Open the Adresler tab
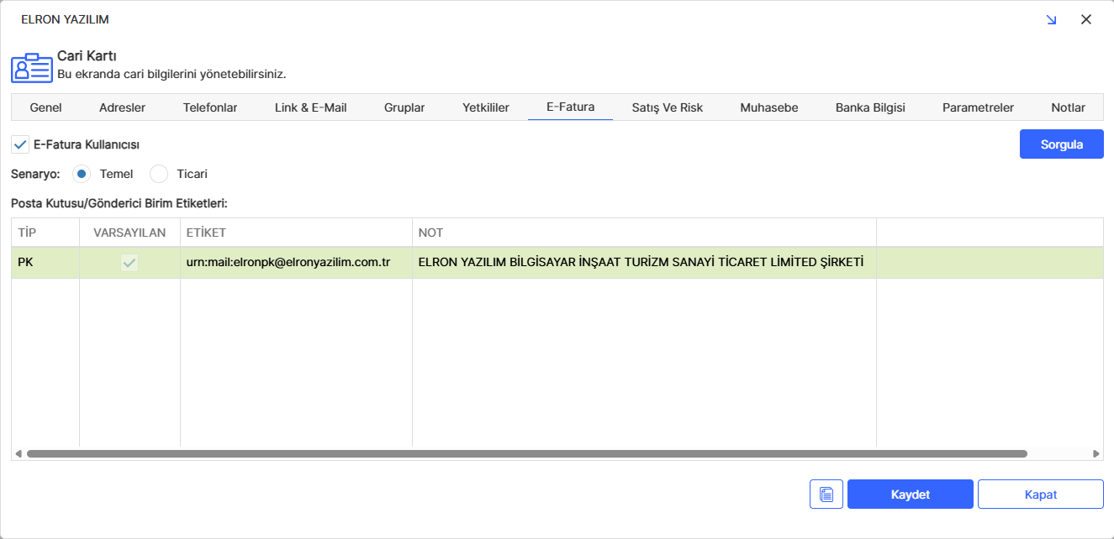Image resolution: width=1114 pixels, height=539 pixels. pos(122,107)
